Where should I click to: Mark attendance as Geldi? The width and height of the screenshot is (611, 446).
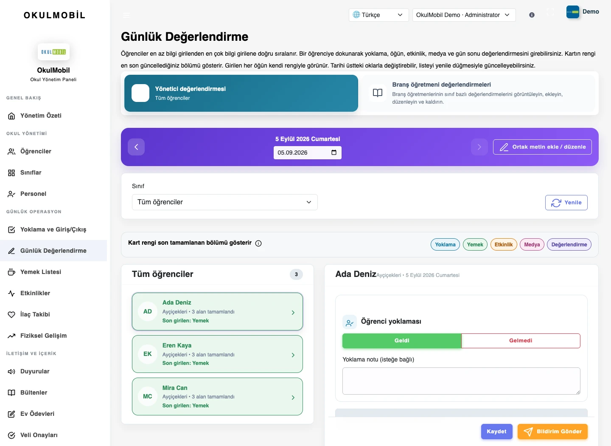pyautogui.click(x=402, y=341)
